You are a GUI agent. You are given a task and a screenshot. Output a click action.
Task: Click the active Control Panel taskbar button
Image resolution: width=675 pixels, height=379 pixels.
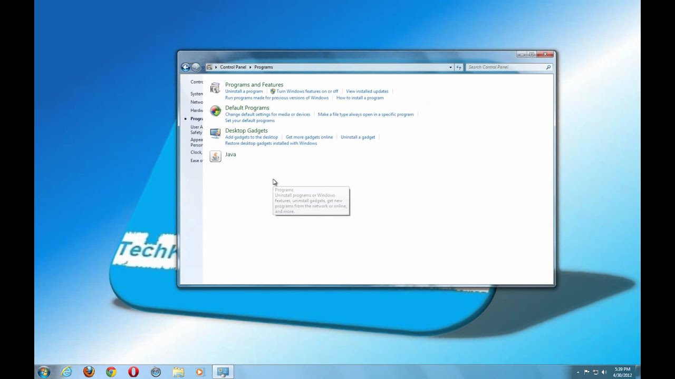point(223,372)
